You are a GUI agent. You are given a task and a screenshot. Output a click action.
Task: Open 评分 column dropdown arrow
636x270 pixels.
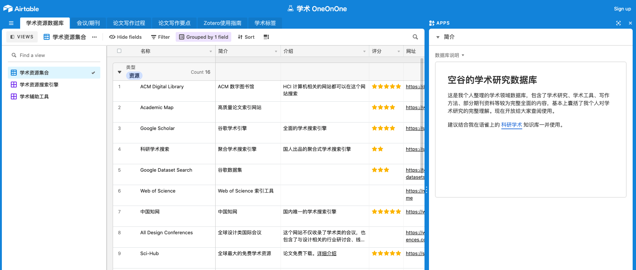[399, 51]
